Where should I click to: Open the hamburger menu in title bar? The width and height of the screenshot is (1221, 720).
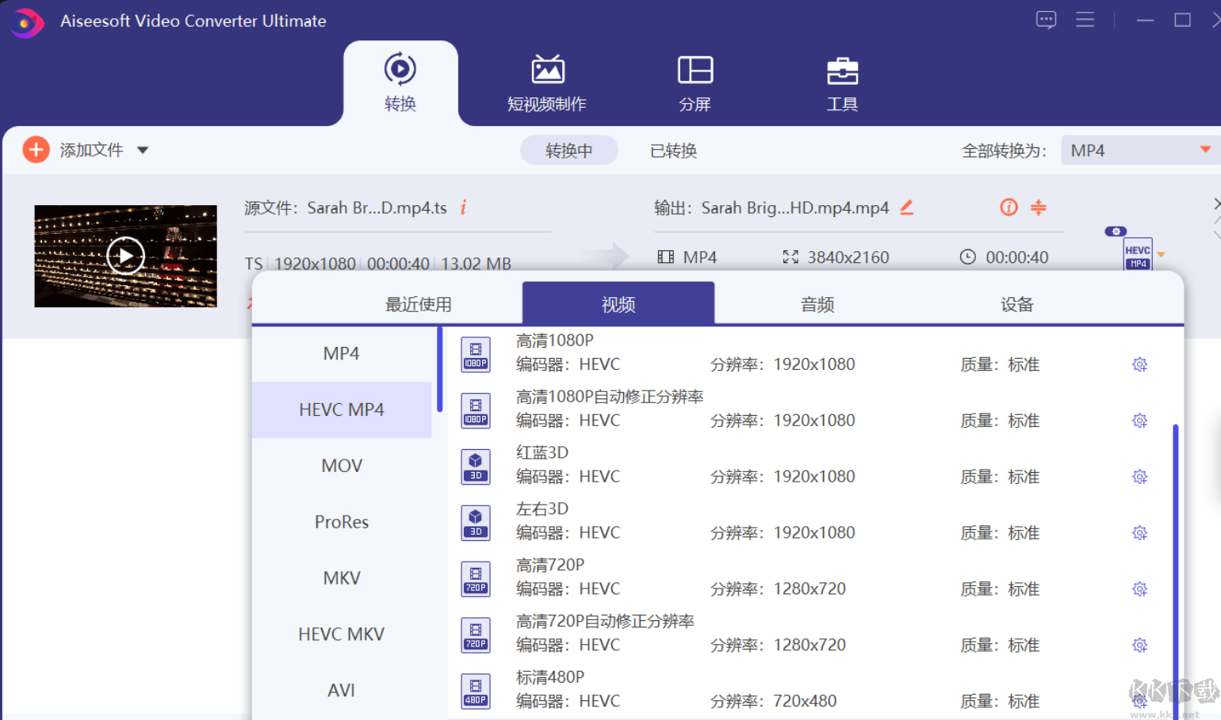(1085, 20)
